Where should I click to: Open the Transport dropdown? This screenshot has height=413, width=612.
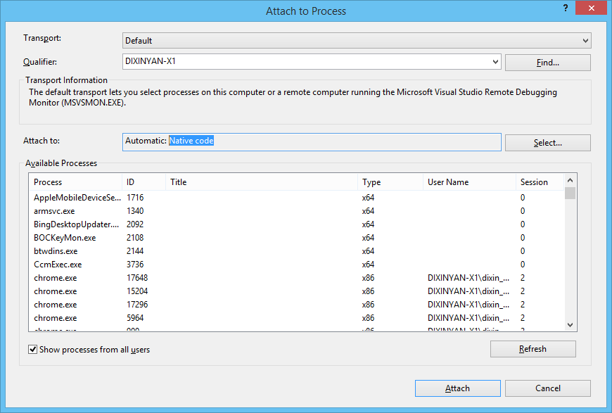coord(357,41)
